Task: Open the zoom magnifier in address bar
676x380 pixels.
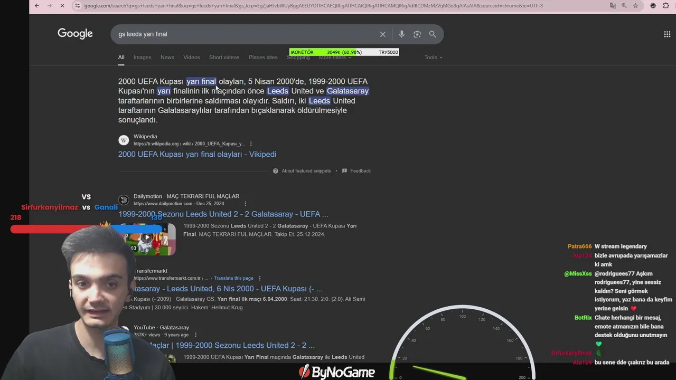Action: [x=624, y=6]
